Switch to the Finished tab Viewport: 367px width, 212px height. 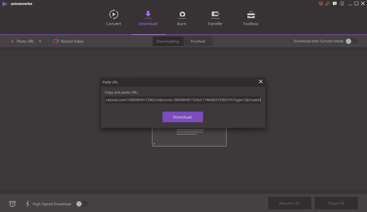coord(198,42)
